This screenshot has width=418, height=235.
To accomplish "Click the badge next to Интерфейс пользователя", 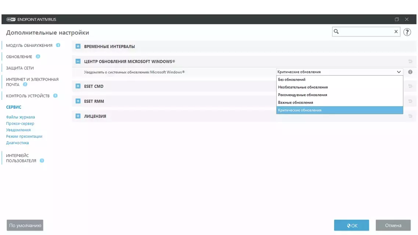I will [x=42, y=161].
